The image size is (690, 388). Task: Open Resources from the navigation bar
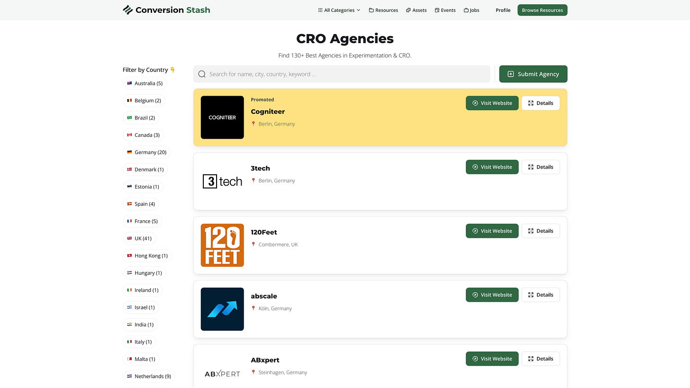[x=383, y=9]
